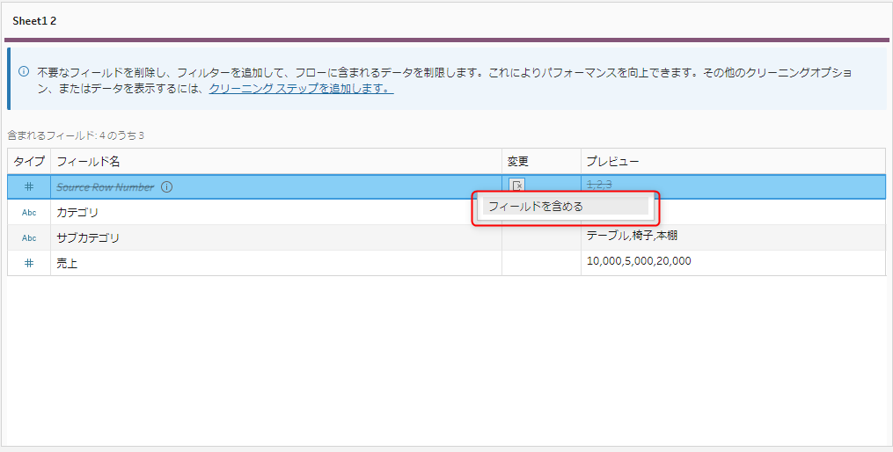Open the クリーニング ステップを追加します link
The height and width of the screenshot is (452, 893).
pos(301,89)
